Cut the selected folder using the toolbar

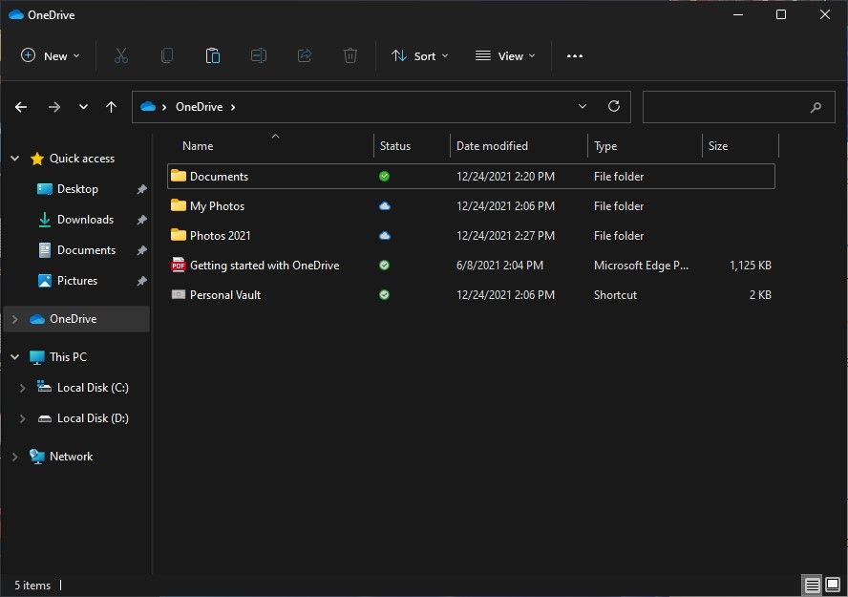tap(121, 55)
